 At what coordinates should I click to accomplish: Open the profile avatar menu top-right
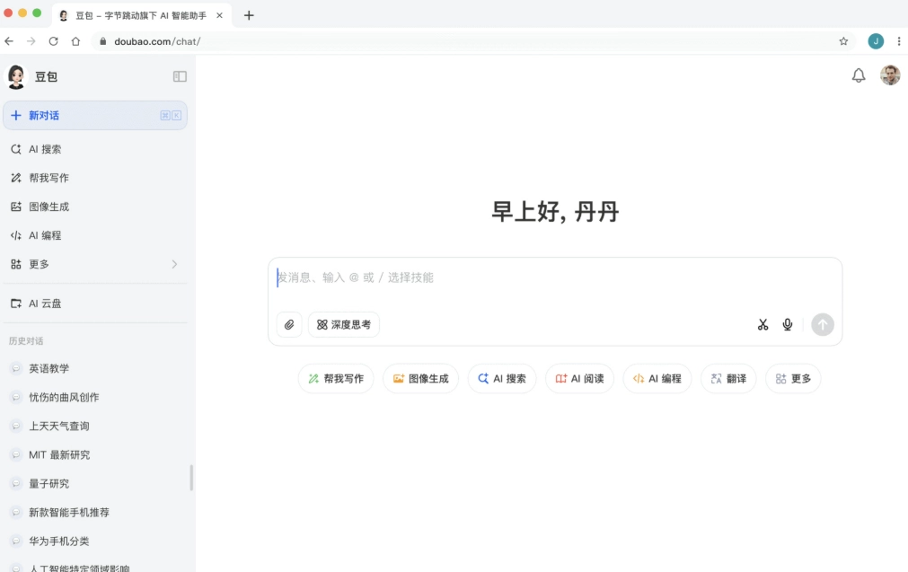[890, 75]
